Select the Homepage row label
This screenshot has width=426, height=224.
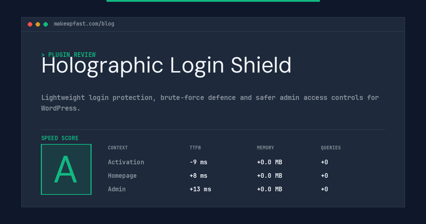pos(122,176)
